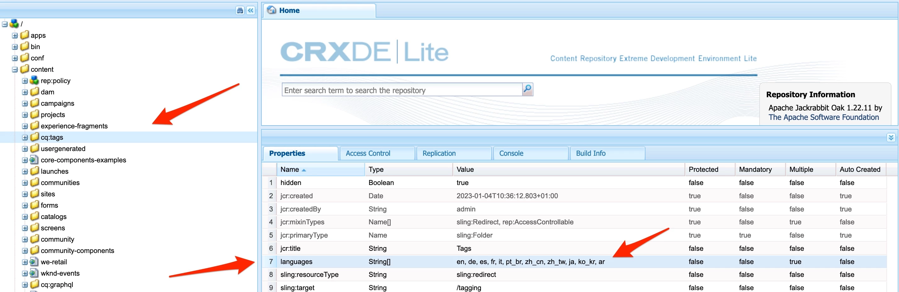Select the jcr:mixinTypes value cell
The height and width of the screenshot is (292, 899).
click(568, 222)
